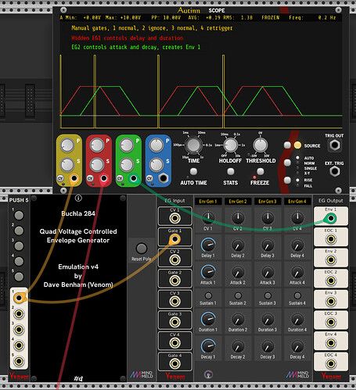
Task: Click the blue channel input jack
Action: (164, 178)
